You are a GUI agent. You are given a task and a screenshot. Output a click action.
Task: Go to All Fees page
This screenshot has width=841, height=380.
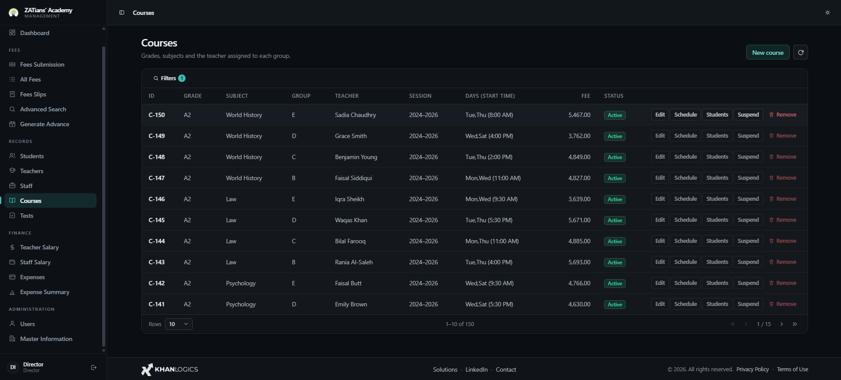click(x=50, y=79)
